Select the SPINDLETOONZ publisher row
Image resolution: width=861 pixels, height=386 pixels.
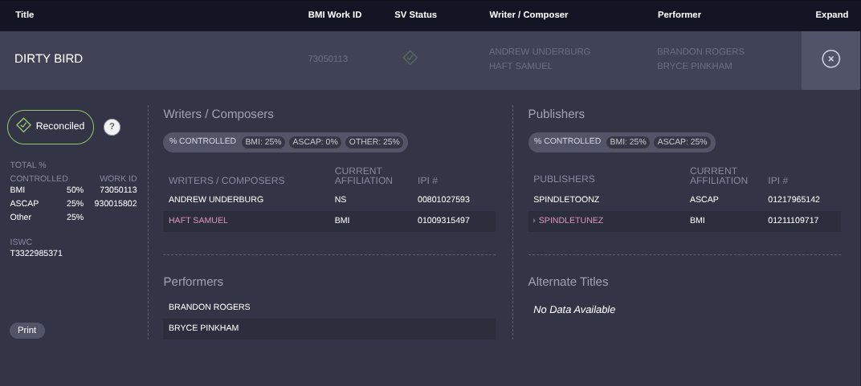(x=684, y=200)
